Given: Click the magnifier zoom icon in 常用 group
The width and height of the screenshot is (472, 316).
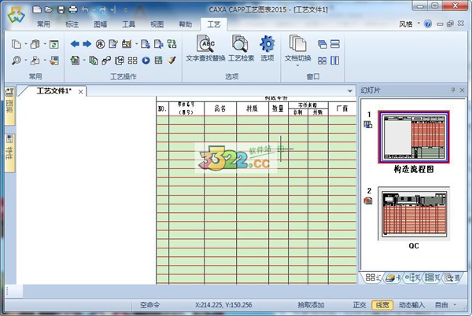Looking at the screenshot, I should (x=17, y=61).
